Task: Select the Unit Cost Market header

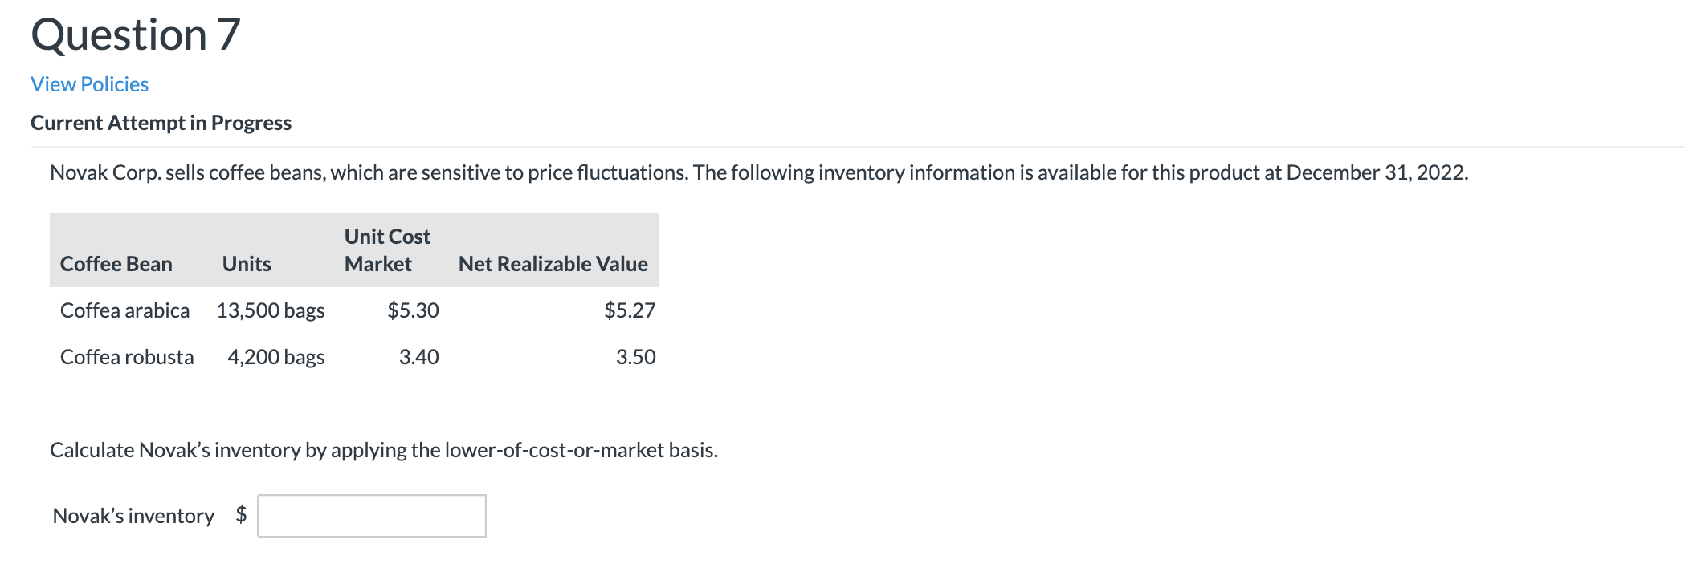Action: tap(386, 250)
